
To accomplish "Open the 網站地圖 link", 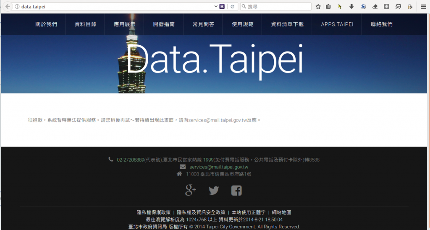I will pyautogui.click(x=281, y=212).
